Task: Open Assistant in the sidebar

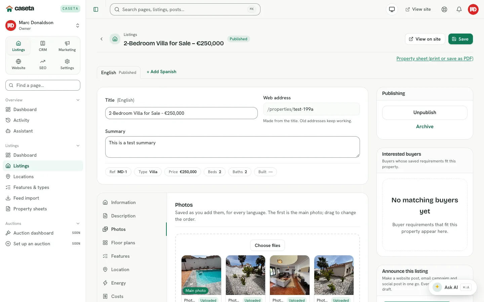Action: click(43, 131)
